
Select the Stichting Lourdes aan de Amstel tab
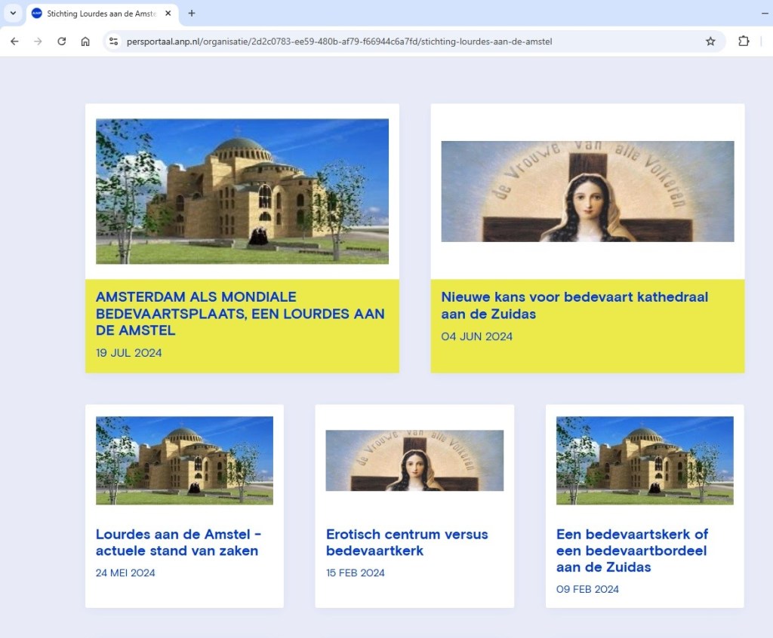click(98, 14)
